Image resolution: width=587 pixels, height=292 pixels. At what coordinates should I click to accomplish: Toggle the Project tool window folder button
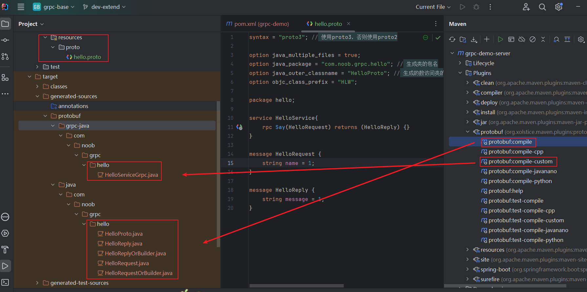pyautogui.click(x=5, y=24)
